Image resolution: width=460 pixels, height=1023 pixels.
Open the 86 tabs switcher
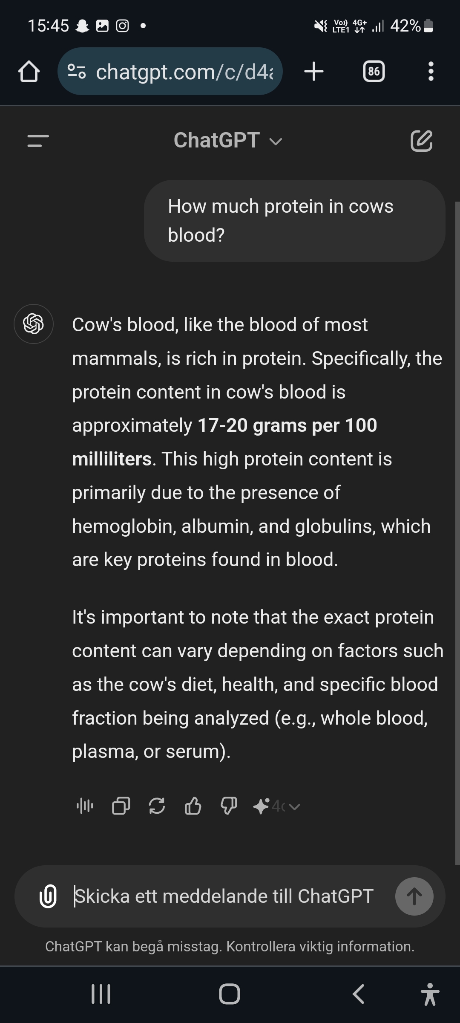[x=374, y=71]
